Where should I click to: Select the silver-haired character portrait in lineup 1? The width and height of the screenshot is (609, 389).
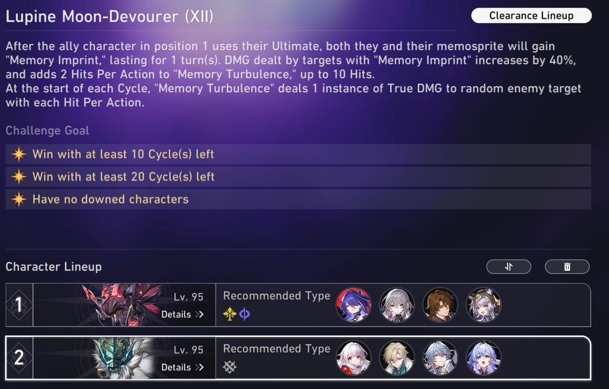pos(397,305)
